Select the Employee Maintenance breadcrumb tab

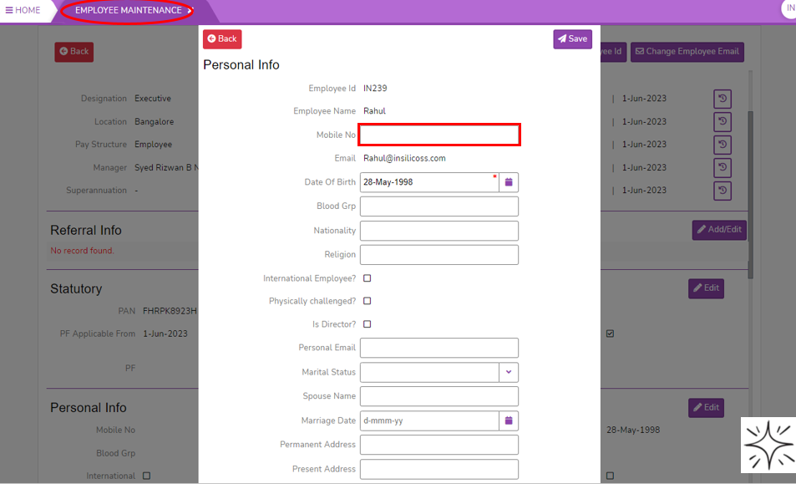pos(128,11)
